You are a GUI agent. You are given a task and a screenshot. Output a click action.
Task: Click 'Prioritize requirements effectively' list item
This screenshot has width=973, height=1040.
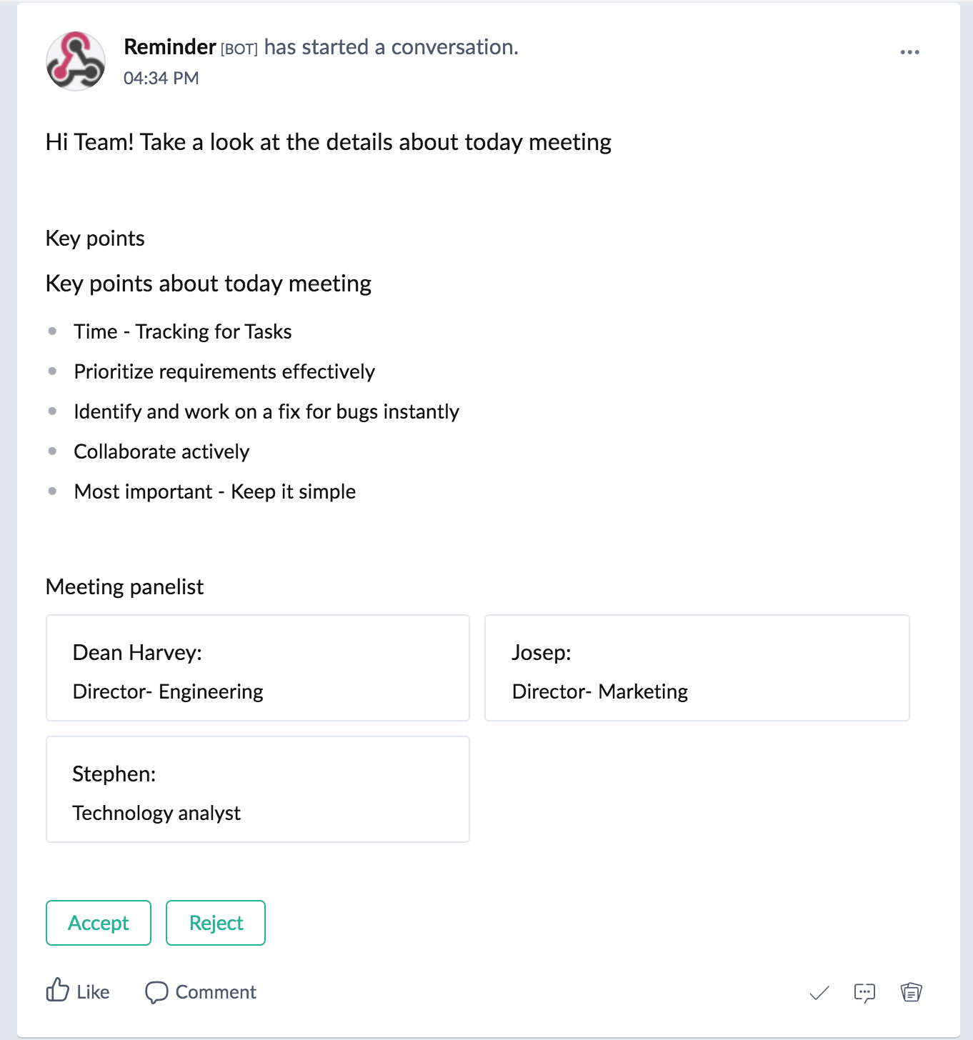224,371
